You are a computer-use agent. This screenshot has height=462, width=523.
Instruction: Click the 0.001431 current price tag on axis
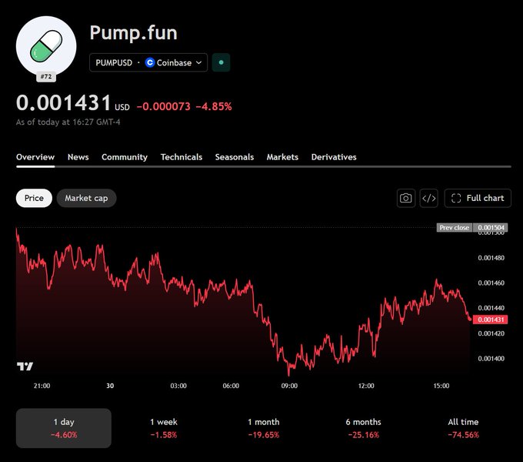click(x=491, y=320)
